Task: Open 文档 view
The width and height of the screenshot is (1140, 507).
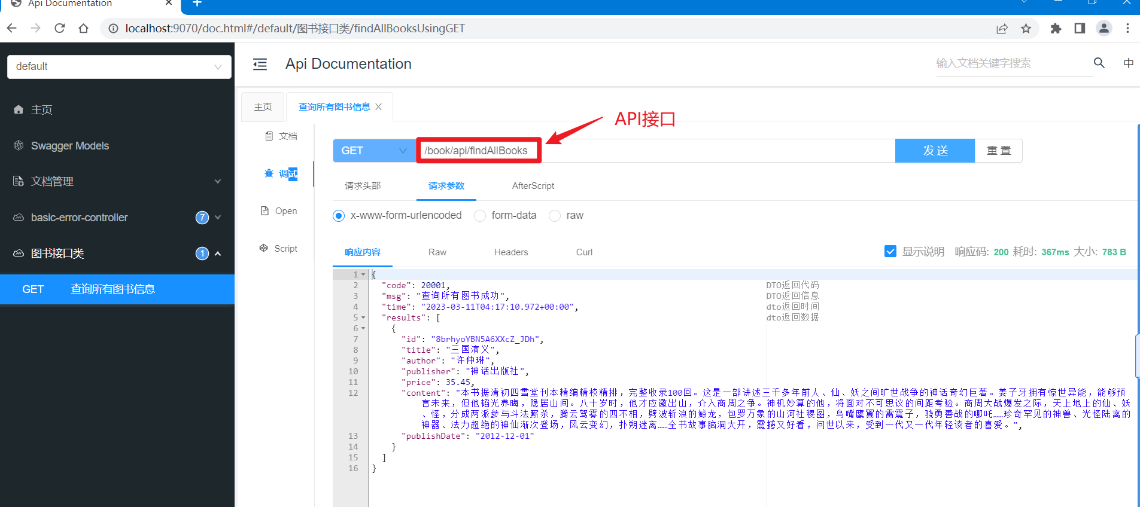Action: [281, 136]
